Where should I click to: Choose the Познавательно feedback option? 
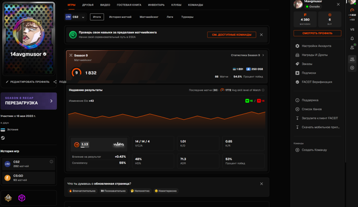[x=113, y=191]
